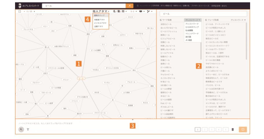Click the スタウト map node
This screenshot has width=264, height=139.
tap(122, 35)
